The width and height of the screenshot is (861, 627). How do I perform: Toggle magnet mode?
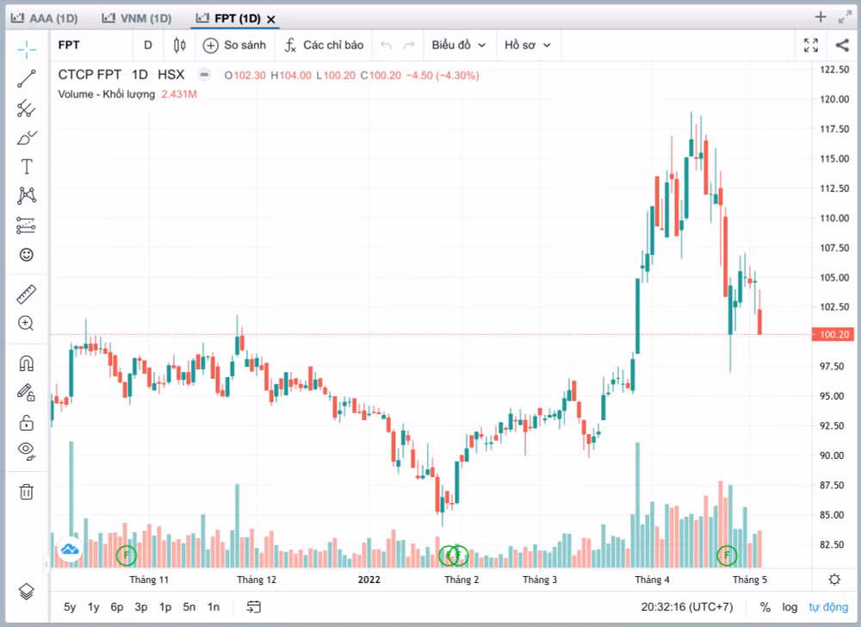pos(27,363)
